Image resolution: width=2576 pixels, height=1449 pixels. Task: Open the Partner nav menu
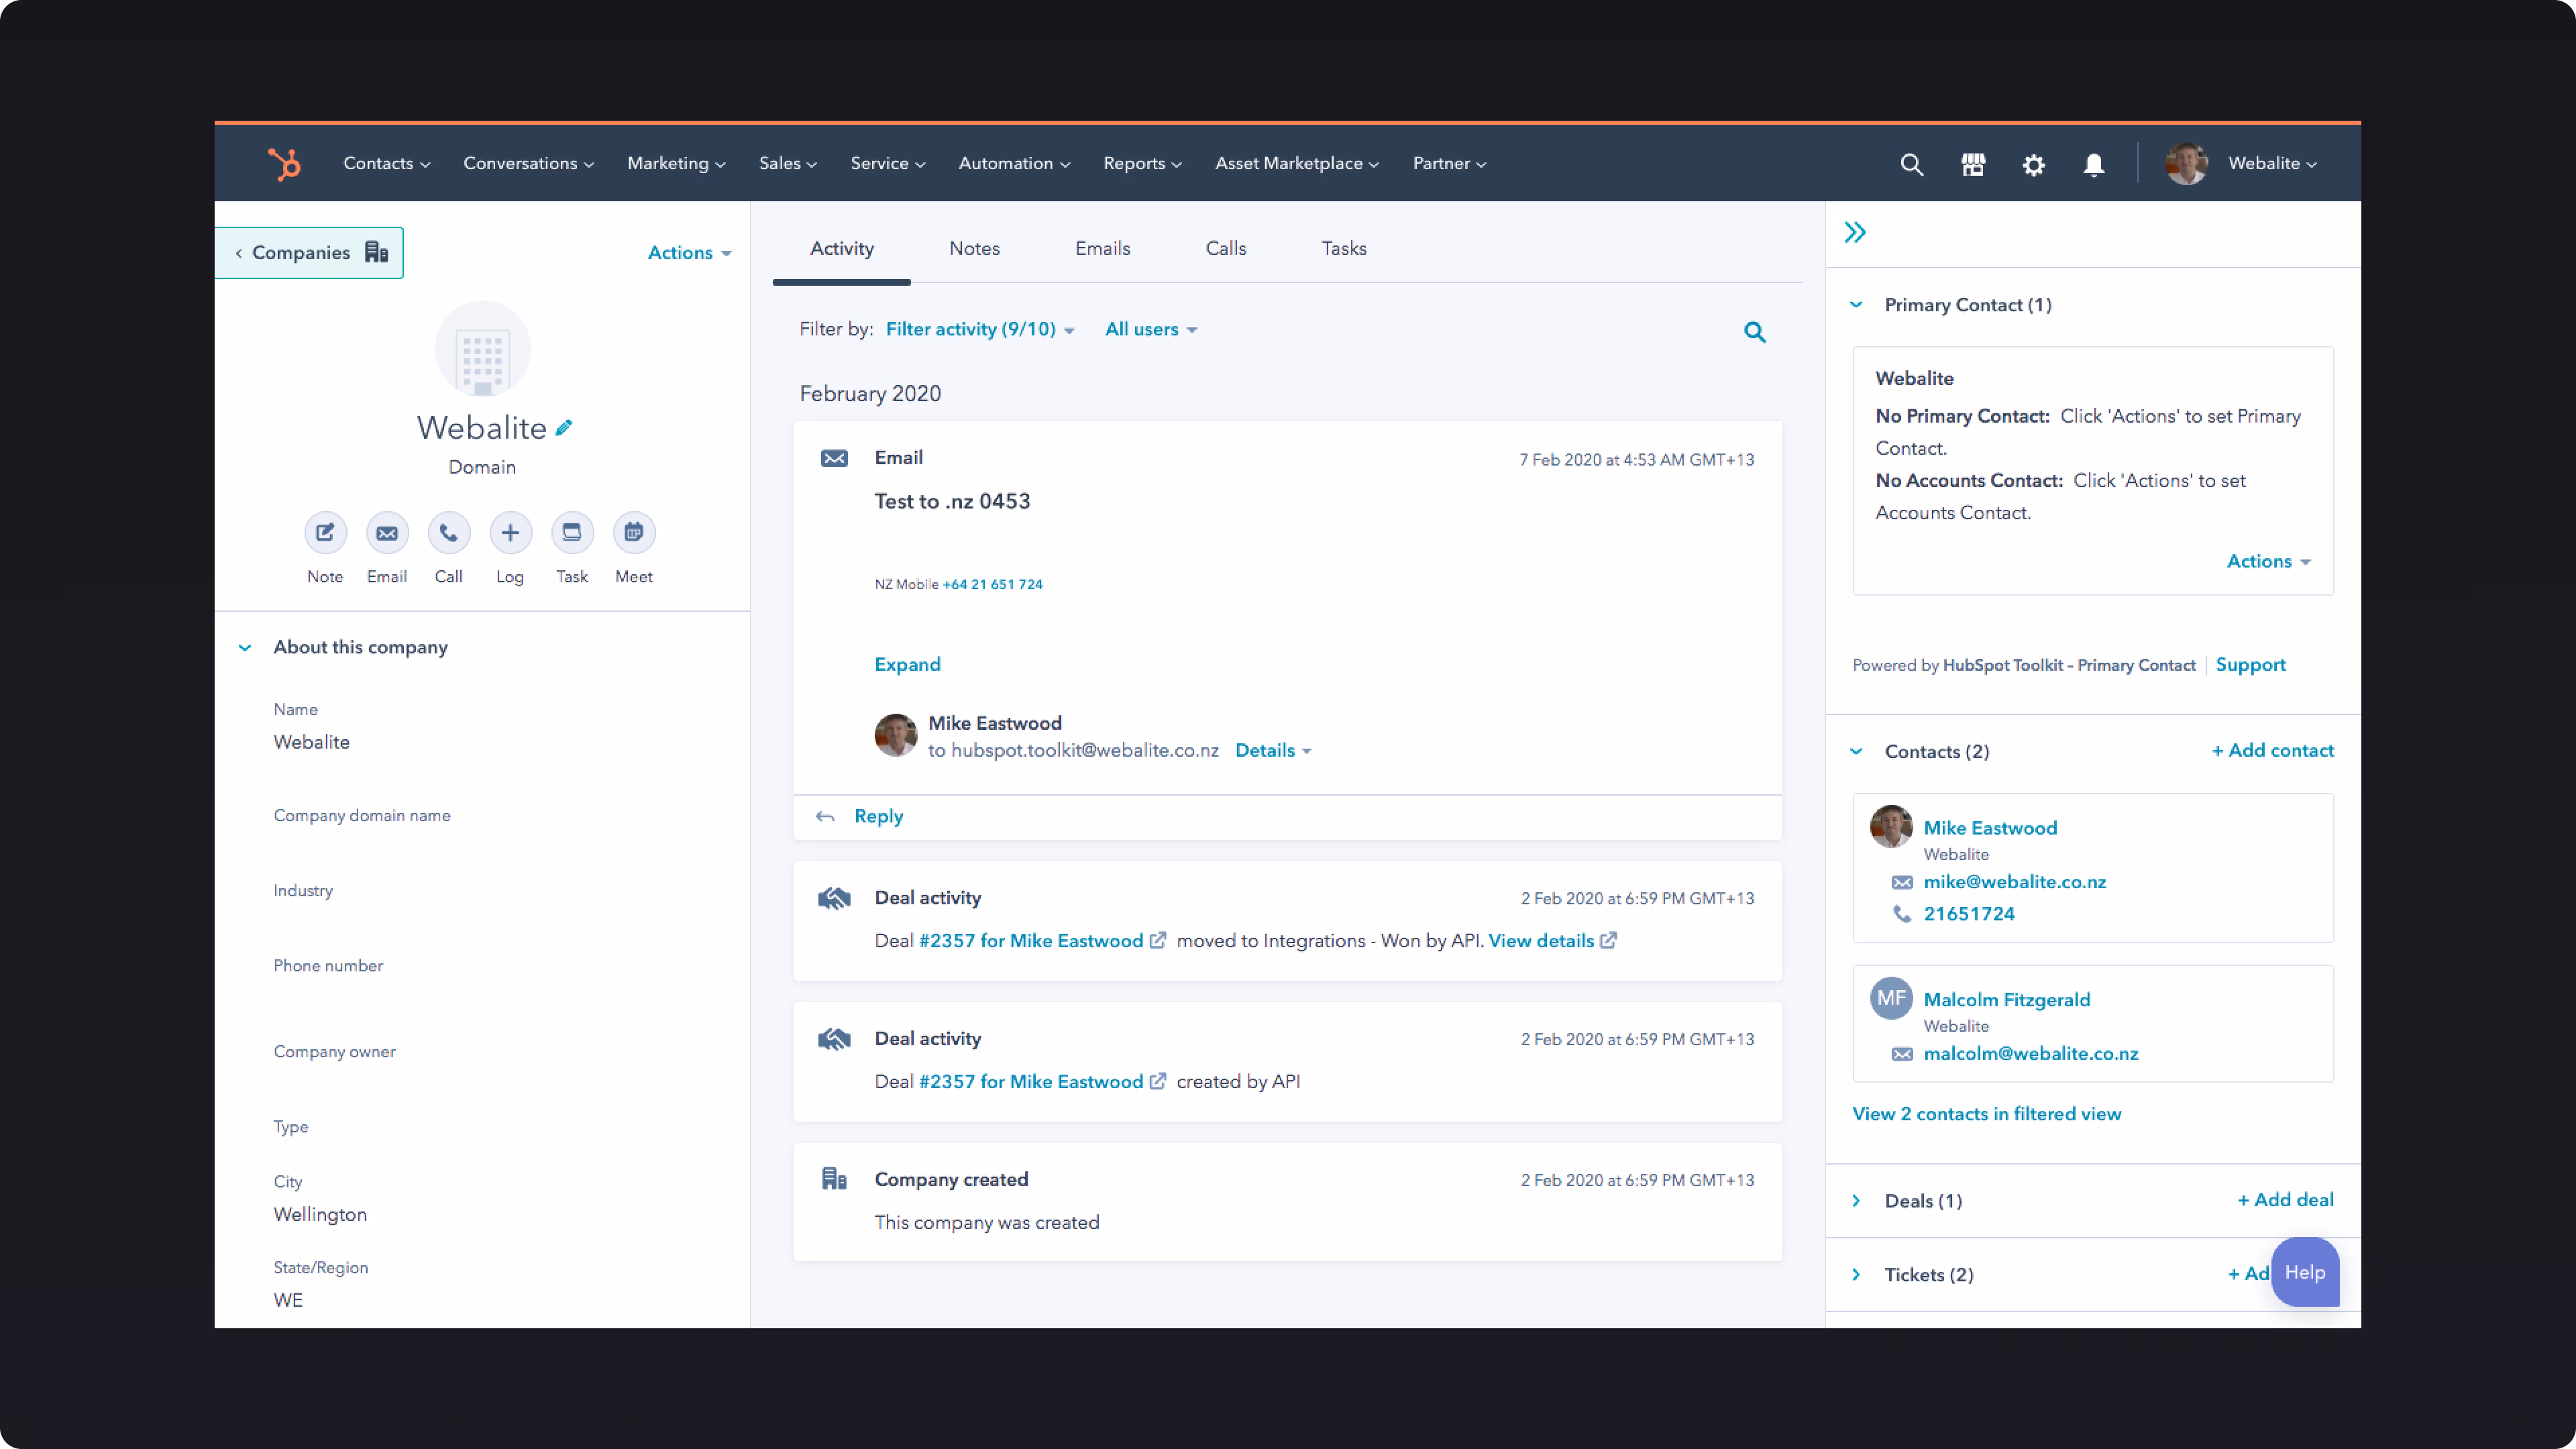(x=1450, y=164)
